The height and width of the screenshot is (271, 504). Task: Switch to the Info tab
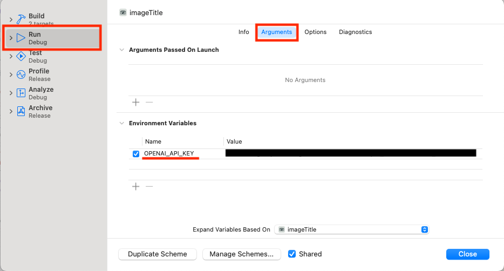[244, 32]
